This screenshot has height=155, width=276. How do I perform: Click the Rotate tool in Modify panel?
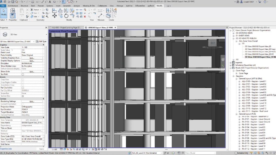[x=66, y=16]
